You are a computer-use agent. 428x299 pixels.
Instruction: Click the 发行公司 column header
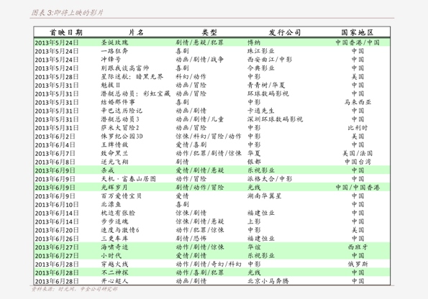(284, 32)
